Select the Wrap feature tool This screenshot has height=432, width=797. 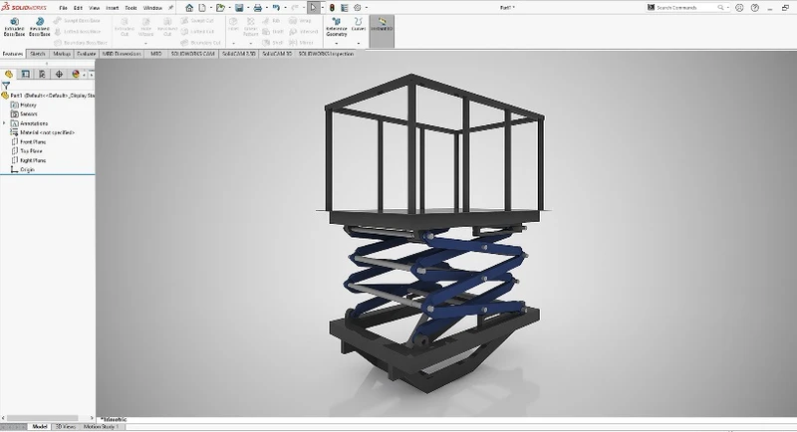[x=300, y=20]
